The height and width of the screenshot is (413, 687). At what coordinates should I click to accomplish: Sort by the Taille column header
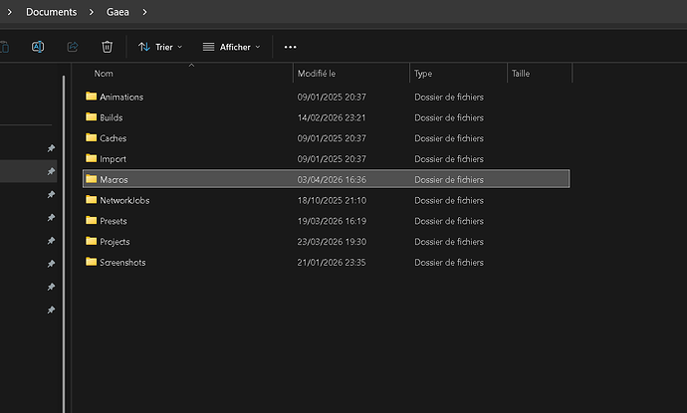tap(521, 74)
